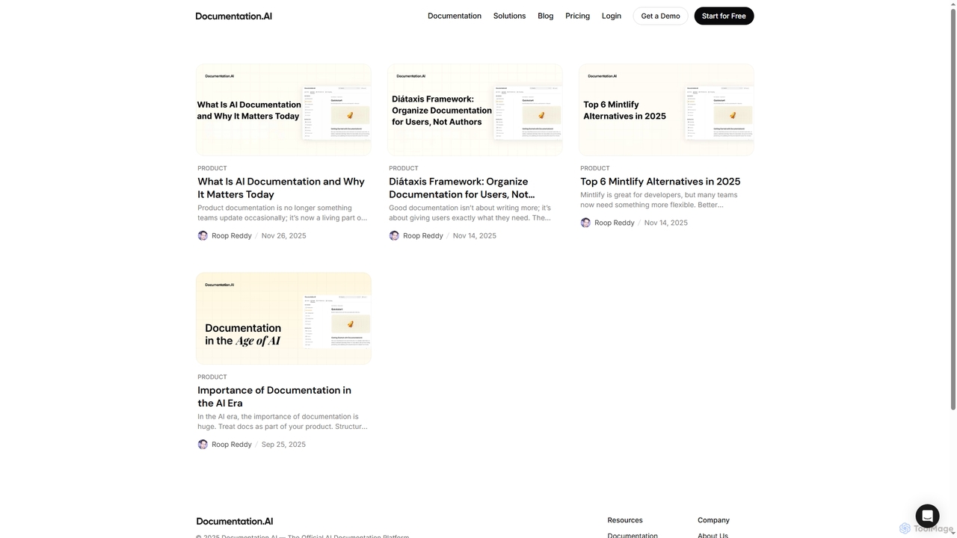This screenshot has width=957, height=538.
Task: Open Documentation link in footer Resources
Action: coord(633,535)
